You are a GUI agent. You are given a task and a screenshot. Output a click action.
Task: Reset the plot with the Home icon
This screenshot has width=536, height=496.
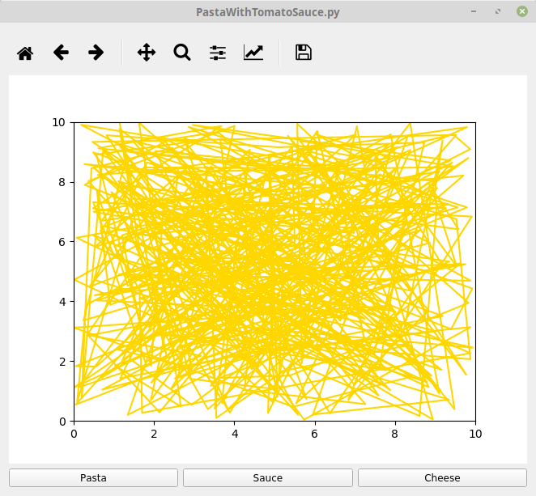point(25,53)
